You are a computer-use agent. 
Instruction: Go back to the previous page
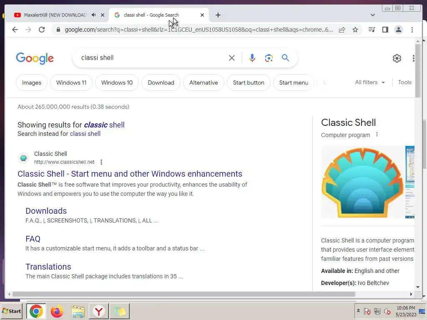[x=15, y=30]
